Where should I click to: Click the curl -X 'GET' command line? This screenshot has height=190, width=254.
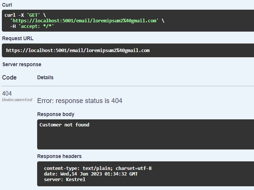(x=25, y=15)
